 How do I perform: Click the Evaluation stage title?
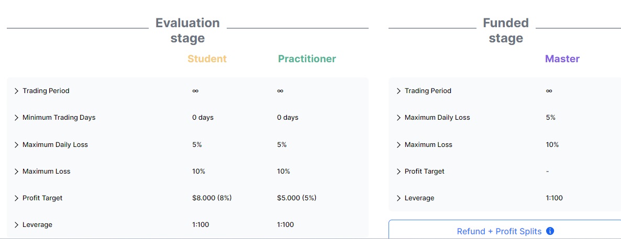click(187, 30)
